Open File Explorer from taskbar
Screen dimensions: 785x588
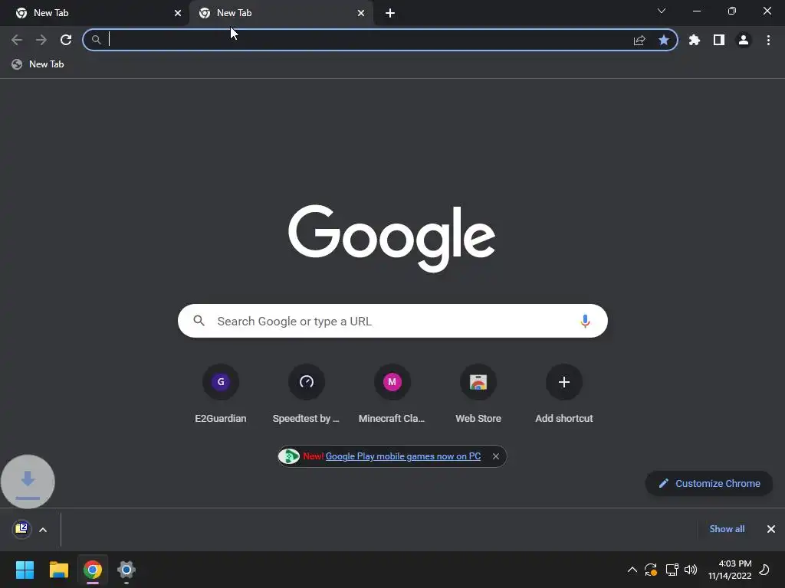(x=58, y=570)
